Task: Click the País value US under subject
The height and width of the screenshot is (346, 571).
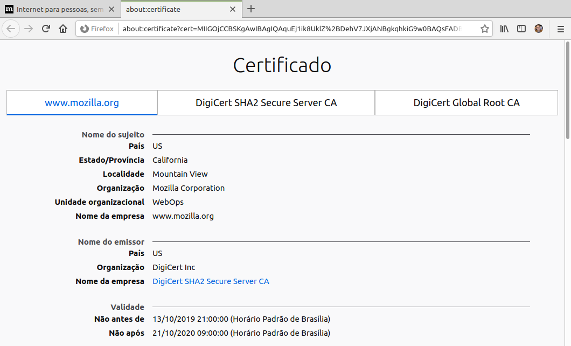Action: point(157,146)
